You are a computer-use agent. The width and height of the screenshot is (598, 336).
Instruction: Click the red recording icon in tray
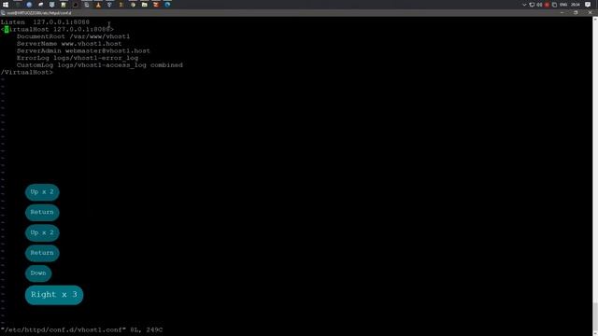point(547,5)
